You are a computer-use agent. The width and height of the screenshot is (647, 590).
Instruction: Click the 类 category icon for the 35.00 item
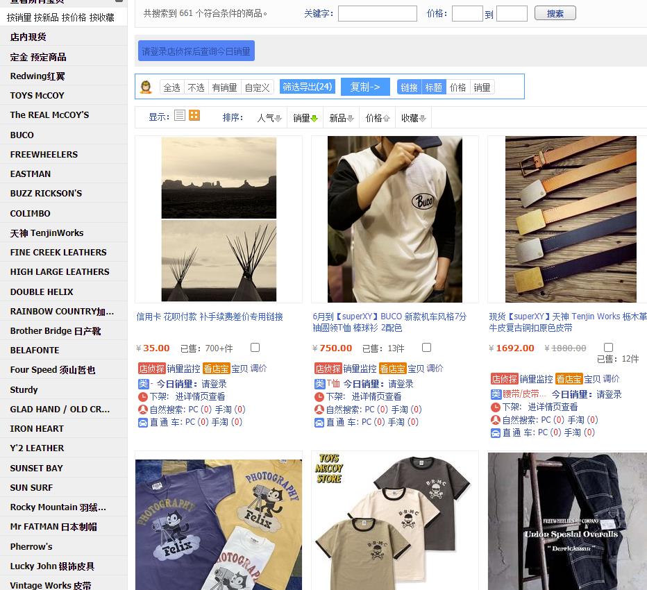143,384
